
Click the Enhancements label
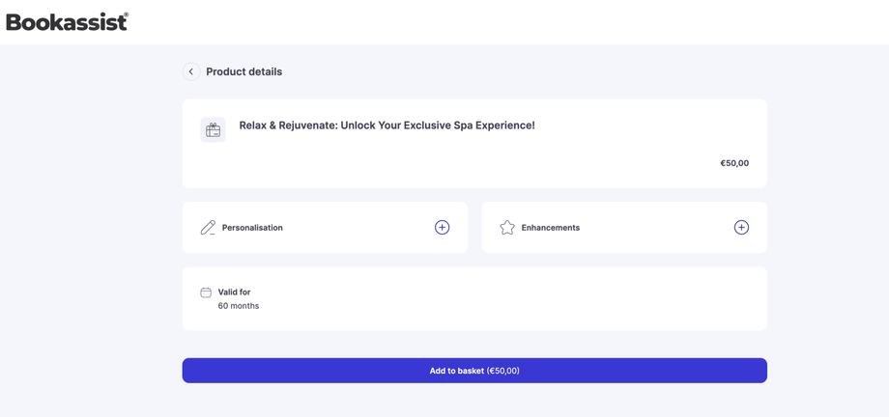pyautogui.click(x=550, y=228)
